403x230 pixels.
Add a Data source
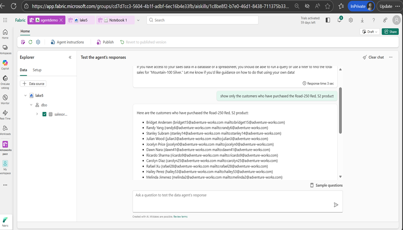(x=33, y=84)
